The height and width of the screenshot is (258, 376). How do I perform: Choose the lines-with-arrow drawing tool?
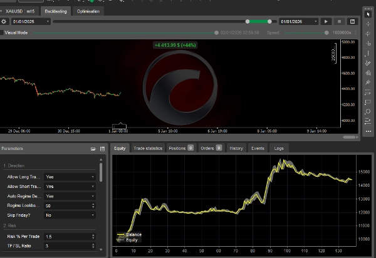(x=368, y=121)
